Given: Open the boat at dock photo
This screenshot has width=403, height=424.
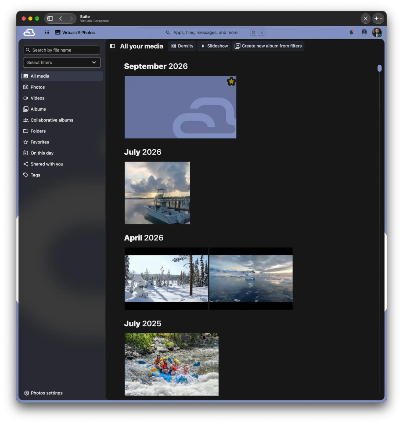Looking at the screenshot, I should point(157,193).
